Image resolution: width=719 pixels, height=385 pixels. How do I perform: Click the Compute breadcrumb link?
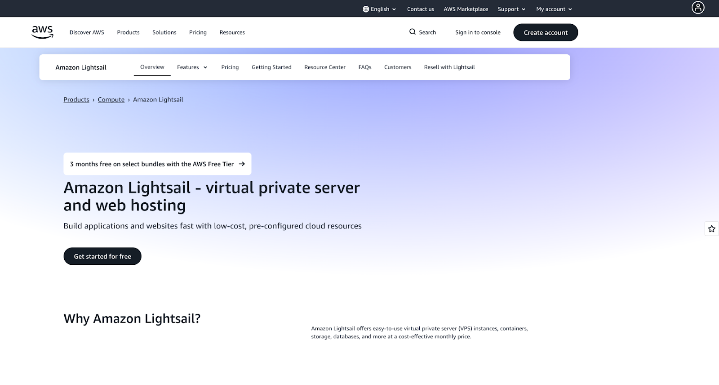click(111, 100)
